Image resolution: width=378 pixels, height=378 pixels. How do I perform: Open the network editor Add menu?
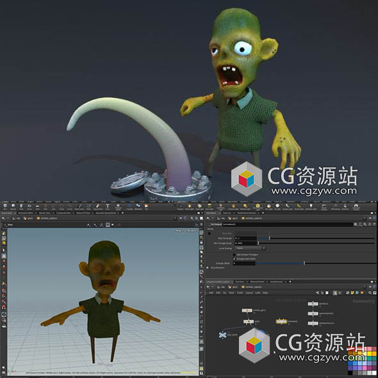tap(211, 293)
